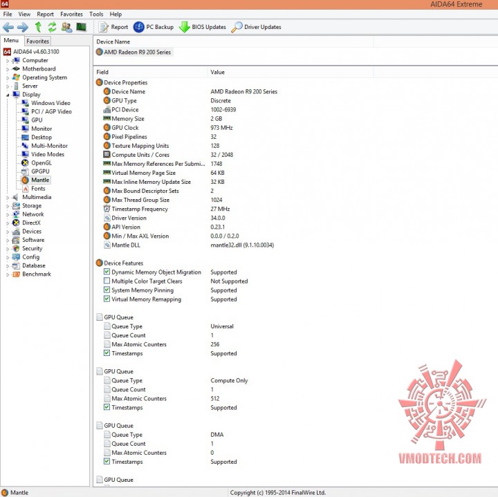Screen dimensions: 498x497
Task: Click the Device Features group icon
Action: [x=99, y=263]
